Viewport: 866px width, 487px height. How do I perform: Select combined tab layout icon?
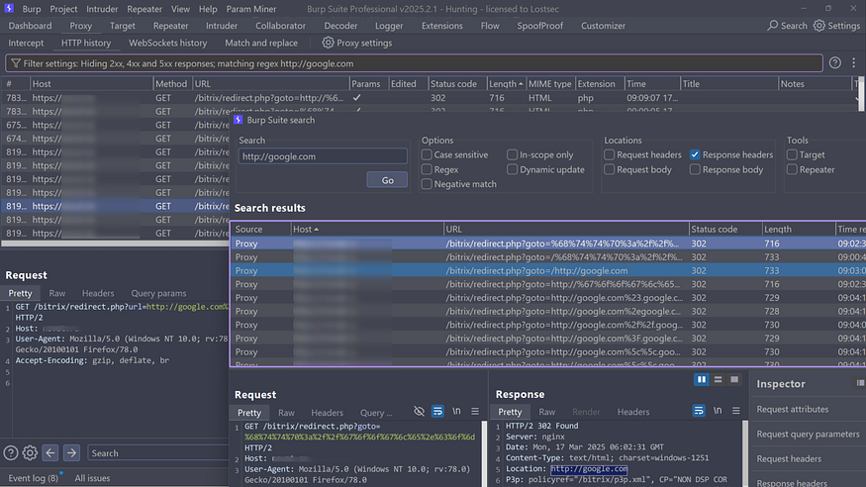pyautogui.click(x=734, y=379)
